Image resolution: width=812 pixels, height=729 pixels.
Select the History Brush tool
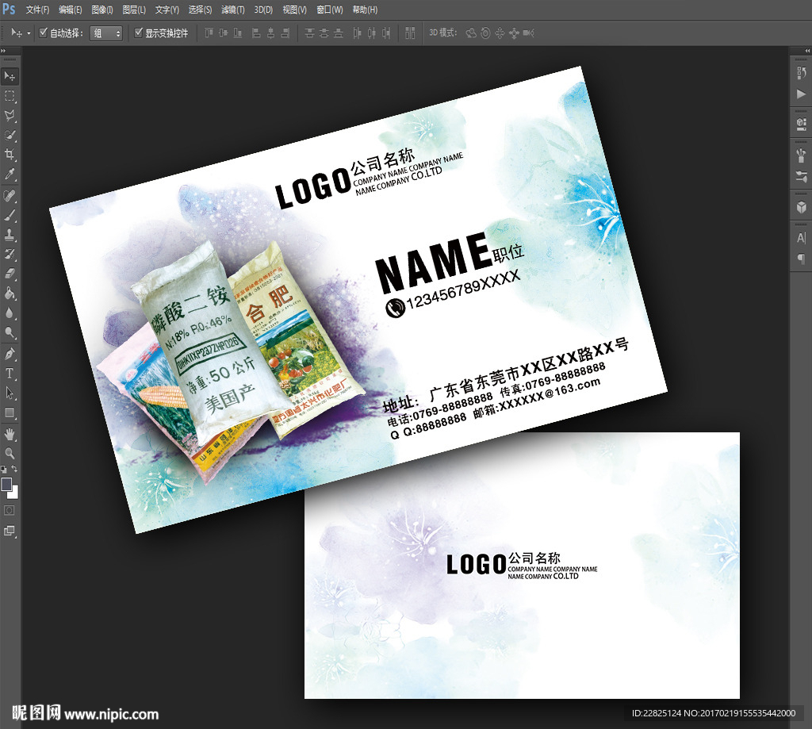(10, 254)
